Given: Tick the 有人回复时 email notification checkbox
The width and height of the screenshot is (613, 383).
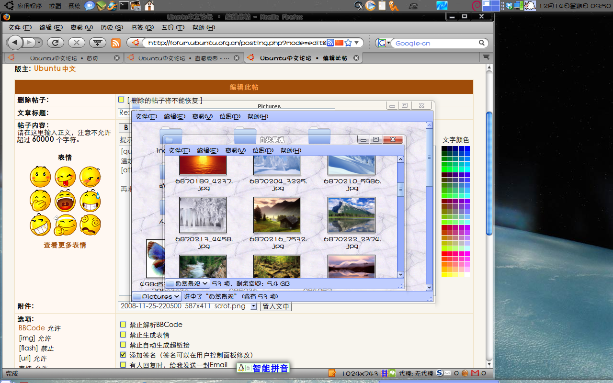Looking at the screenshot, I should (x=123, y=365).
